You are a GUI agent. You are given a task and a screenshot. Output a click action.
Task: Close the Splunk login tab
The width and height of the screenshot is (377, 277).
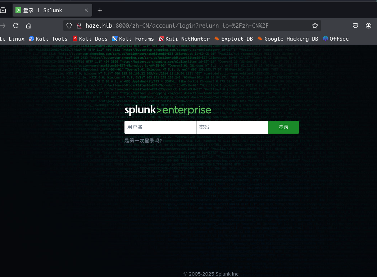tap(86, 10)
